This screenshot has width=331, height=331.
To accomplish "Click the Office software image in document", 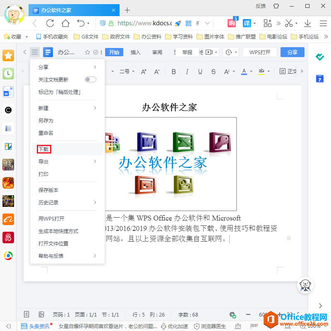I will (170, 164).
